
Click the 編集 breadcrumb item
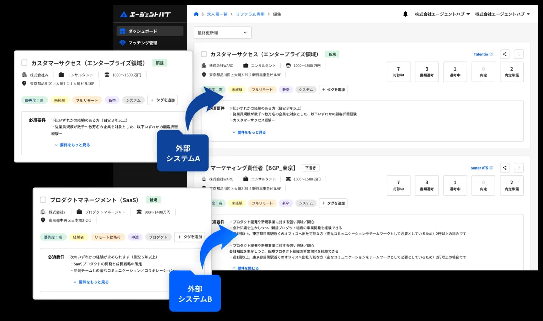(x=277, y=14)
